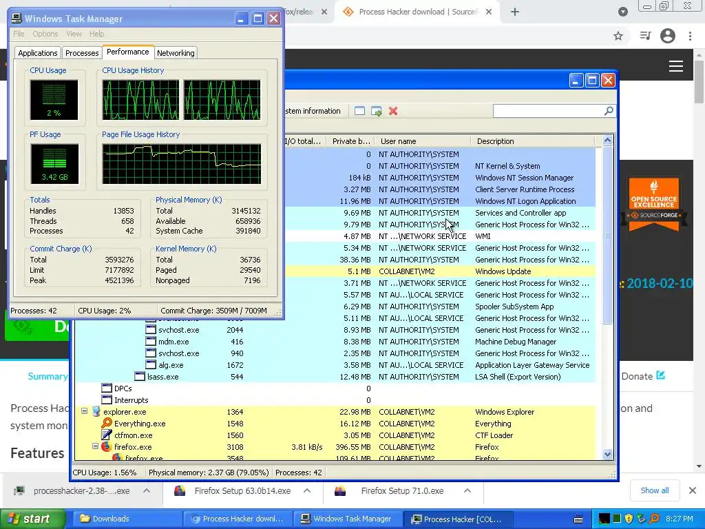705x529 pixels.
Task: Click the Everything.exe magnifier icon
Action: pyautogui.click(x=107, y=424)
